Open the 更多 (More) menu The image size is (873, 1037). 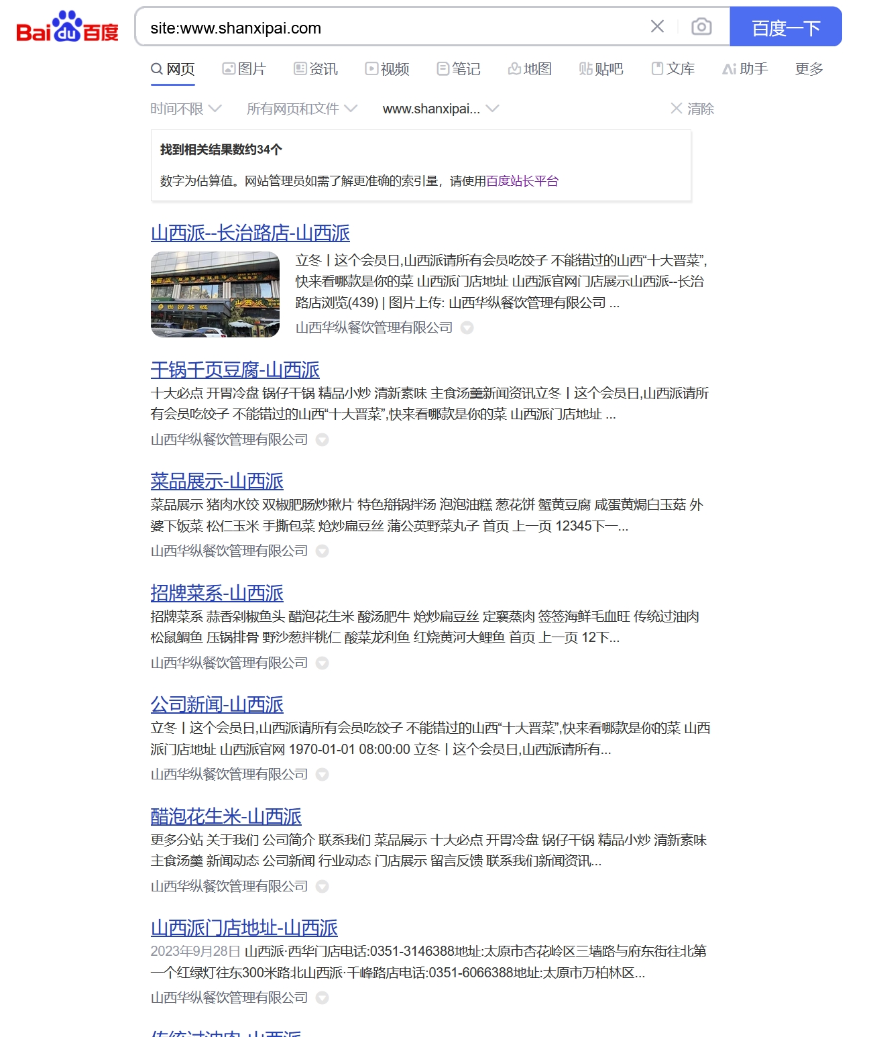click(x=807, y=68)
